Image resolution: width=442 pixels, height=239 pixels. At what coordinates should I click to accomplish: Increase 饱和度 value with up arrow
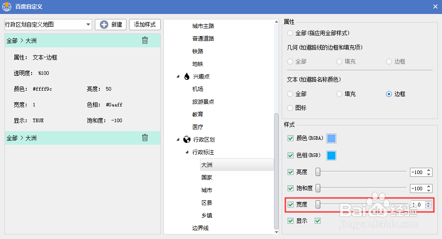click(x=429, y=186)
